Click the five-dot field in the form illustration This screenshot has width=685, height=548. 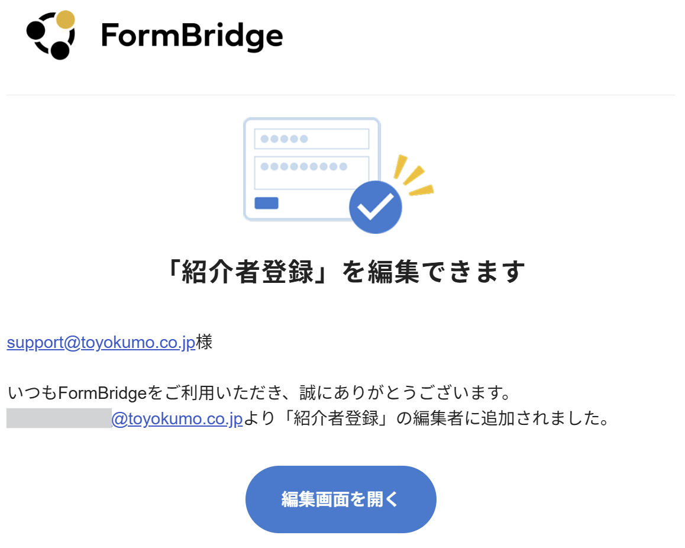[311, 139]
